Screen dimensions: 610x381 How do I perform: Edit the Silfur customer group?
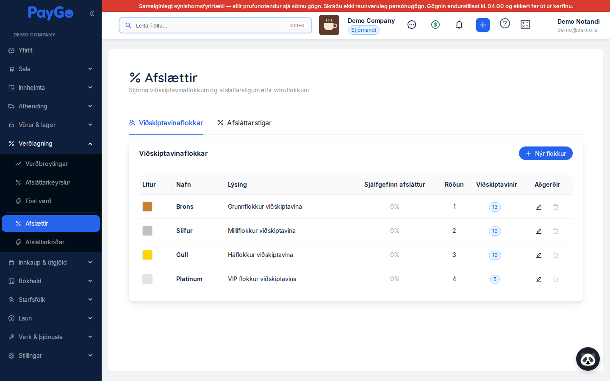[x=539, y=231]
